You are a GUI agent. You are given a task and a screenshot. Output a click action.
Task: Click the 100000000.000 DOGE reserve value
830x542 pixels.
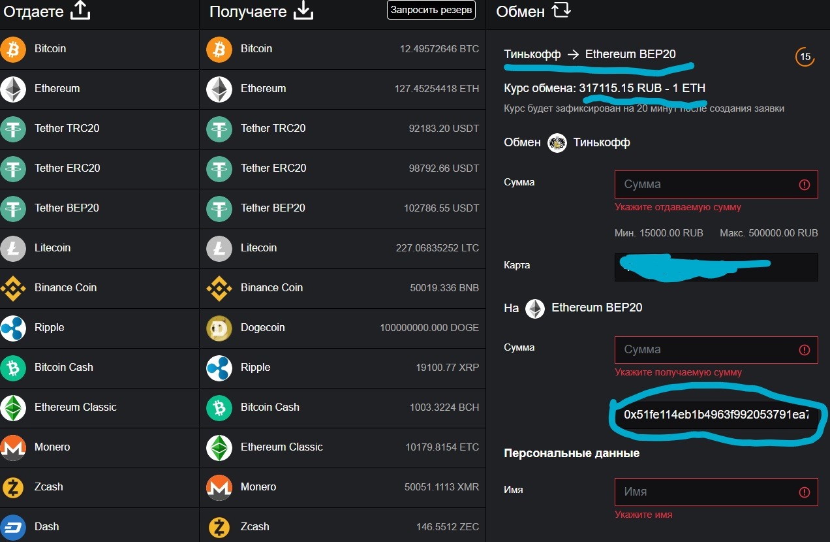[x=429, y=328]
